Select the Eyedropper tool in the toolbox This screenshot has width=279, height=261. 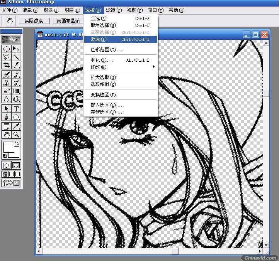[16, 126]
